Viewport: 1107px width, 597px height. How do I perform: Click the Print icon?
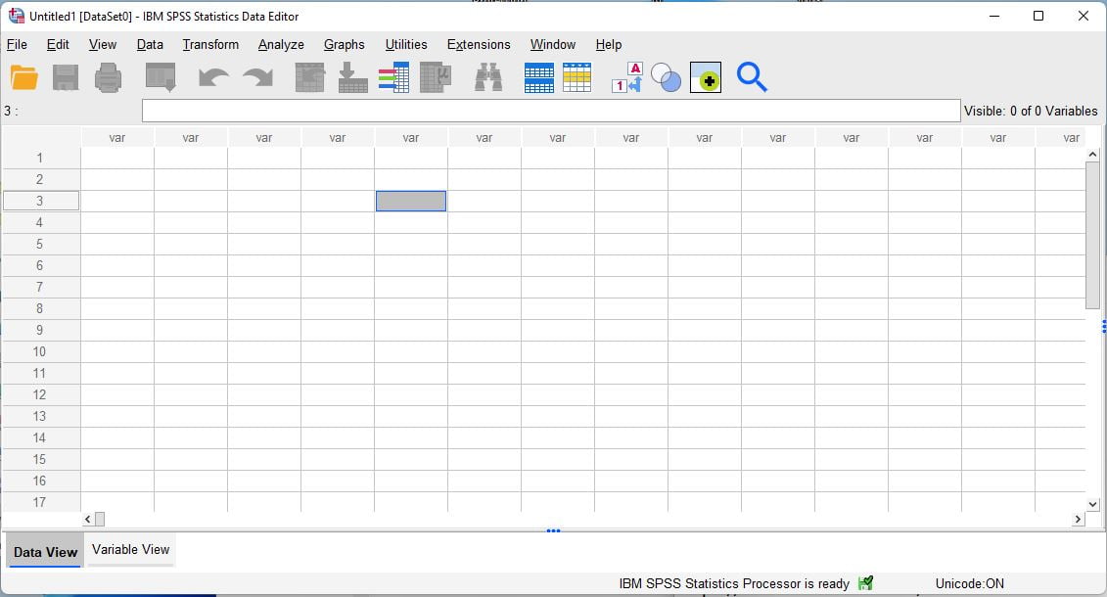point(108,77)
